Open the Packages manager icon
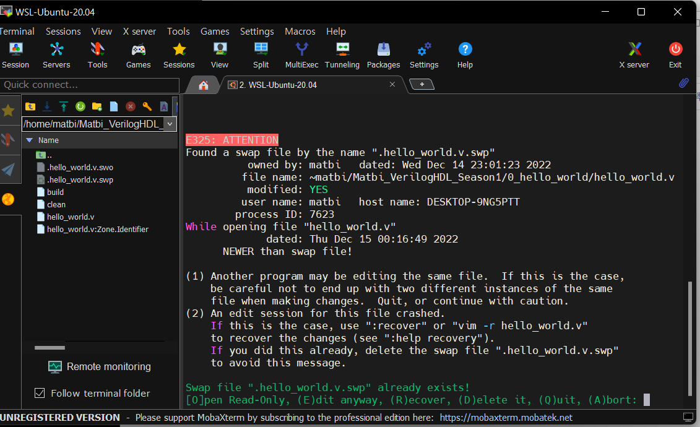This screenshot has height=427, width=700. point(383,54)
